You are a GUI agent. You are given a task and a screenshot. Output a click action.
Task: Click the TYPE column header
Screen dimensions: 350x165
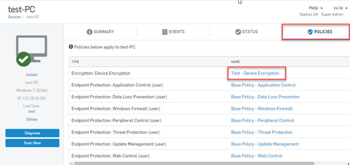(x=75, y=62)
